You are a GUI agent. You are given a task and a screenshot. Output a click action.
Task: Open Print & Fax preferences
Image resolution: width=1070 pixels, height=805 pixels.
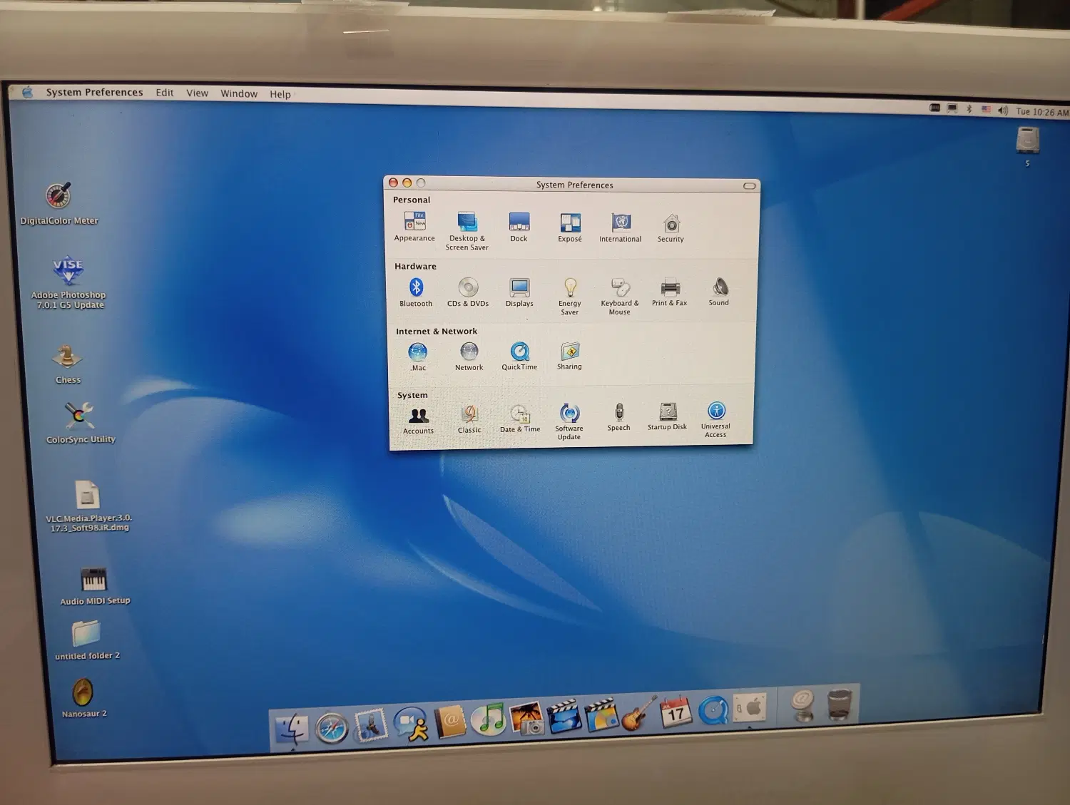(670, 292)
